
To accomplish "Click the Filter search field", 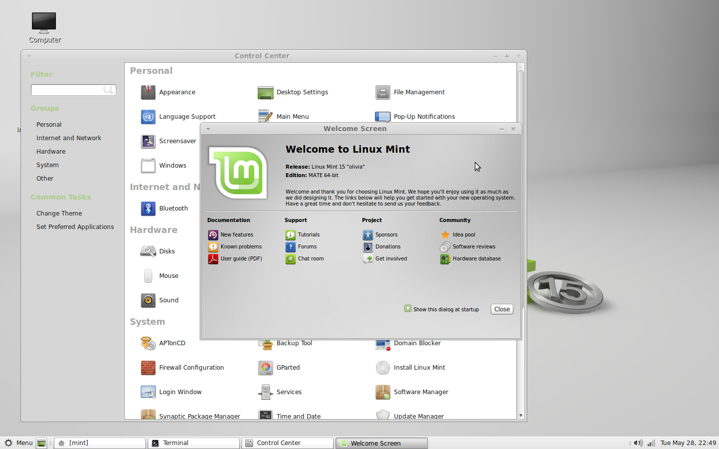I will (x=73, y=90).
